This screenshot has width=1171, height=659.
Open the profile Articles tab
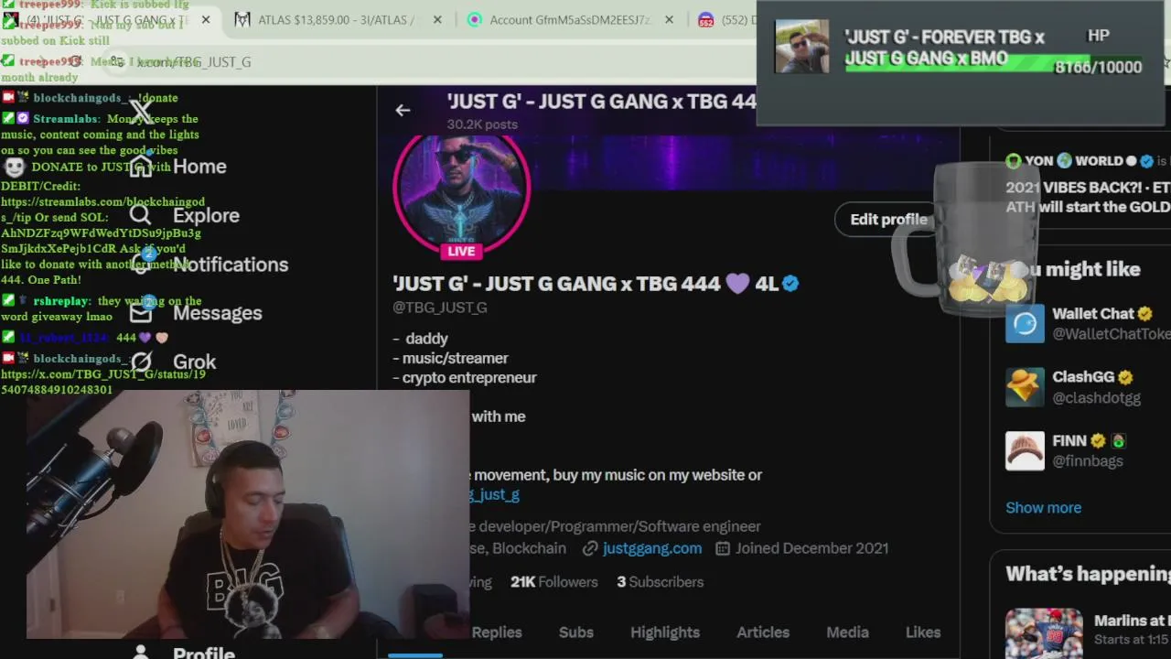pos(763,632)
